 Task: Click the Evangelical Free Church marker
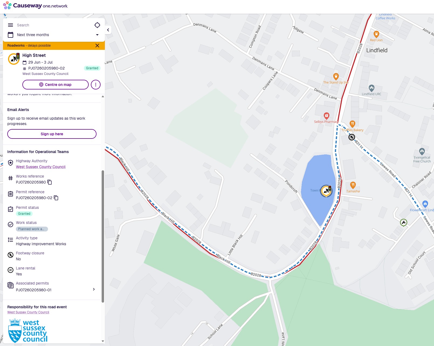[422, 151]
